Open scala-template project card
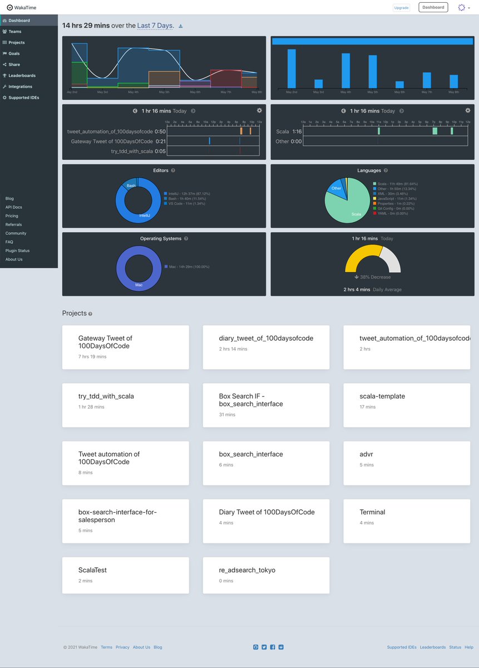479x668 pixels. click(407, 405)
